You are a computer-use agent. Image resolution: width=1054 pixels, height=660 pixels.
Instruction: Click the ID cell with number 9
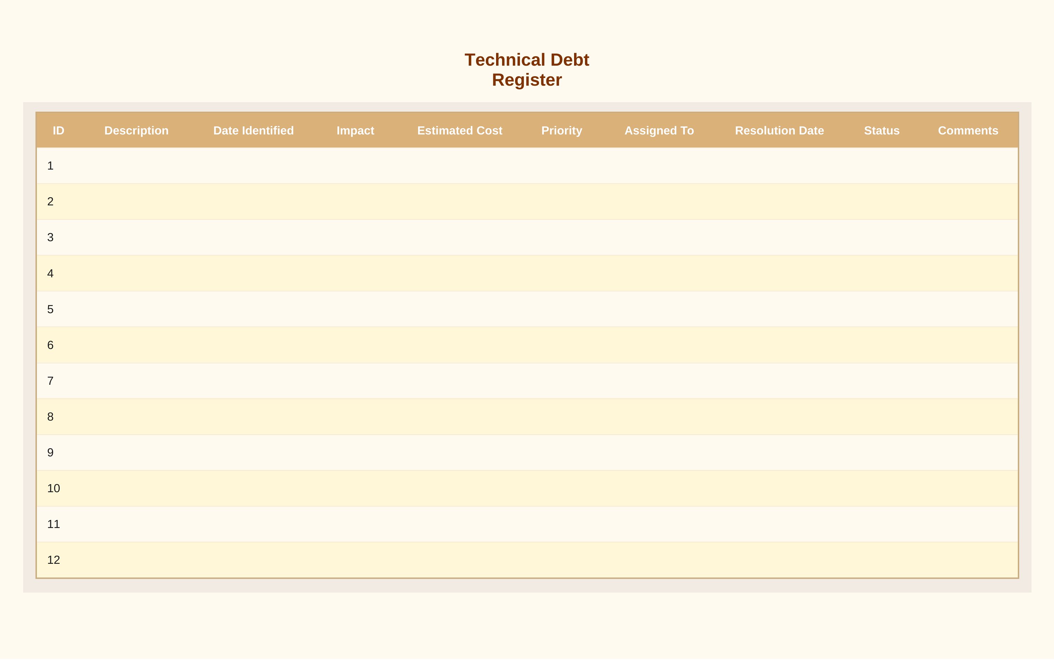pos(59,453)
